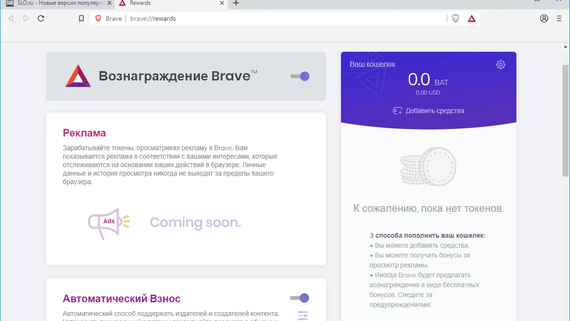This screenshot has width=570, height=321.
Task: Open the user profile icon
Action: pos(544,18)
